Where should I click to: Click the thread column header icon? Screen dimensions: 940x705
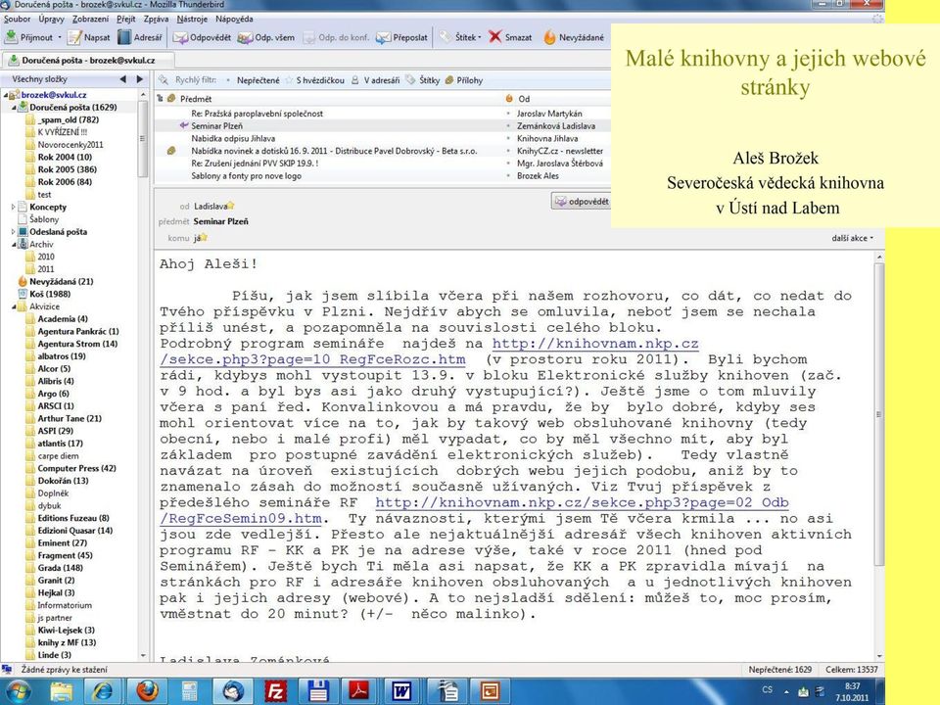160,98
